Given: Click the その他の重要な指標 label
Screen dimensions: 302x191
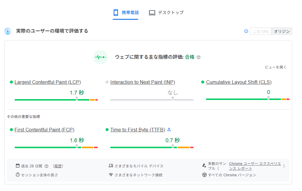Looking at the screenshot, I should pyautogui.click(x=23, y=116).
